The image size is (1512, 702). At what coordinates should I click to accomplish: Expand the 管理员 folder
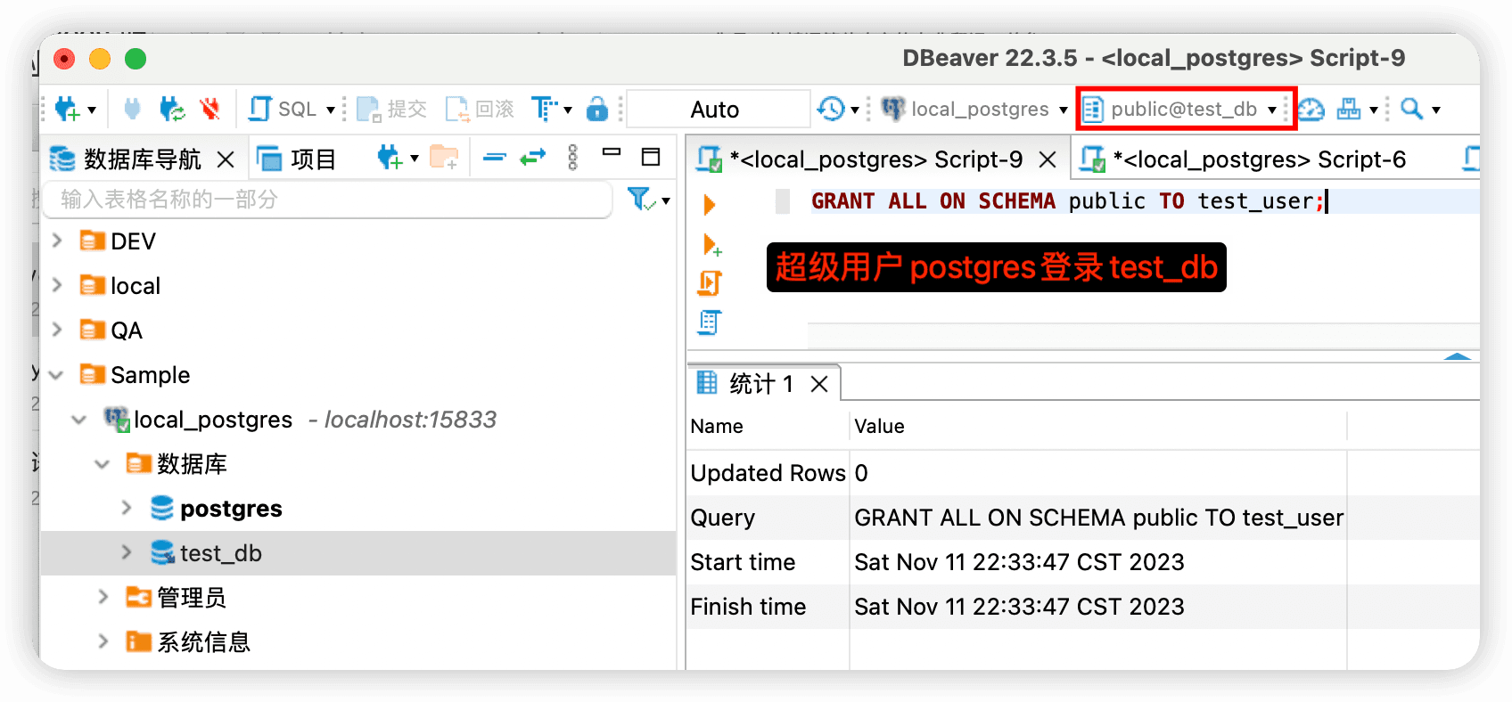click(103, 597)
